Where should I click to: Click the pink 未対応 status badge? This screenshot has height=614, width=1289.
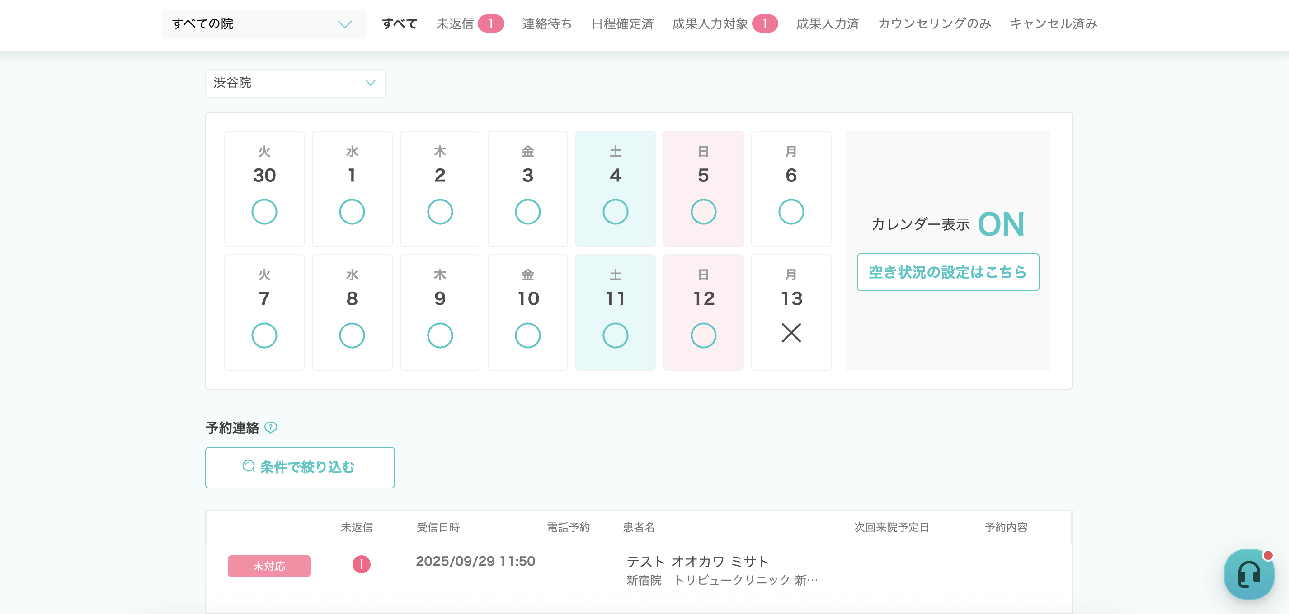[269, 566]
